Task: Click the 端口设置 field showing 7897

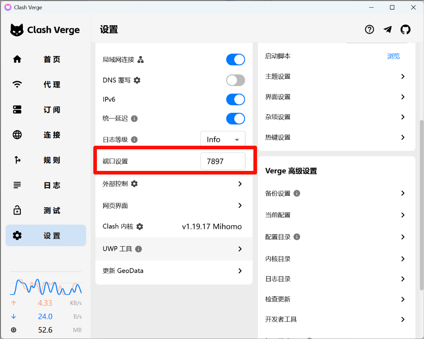Action: coord(223,161)
